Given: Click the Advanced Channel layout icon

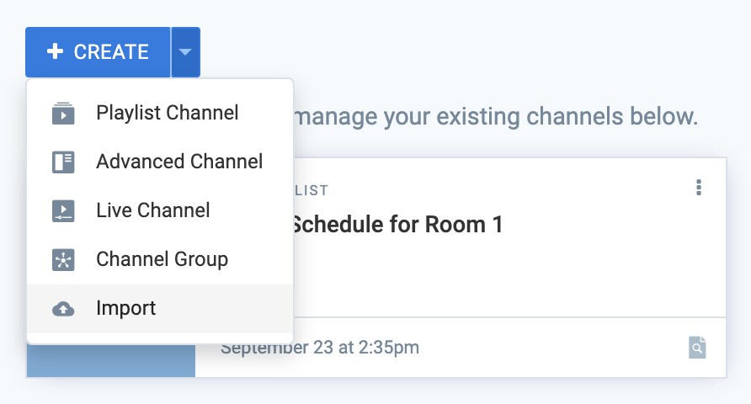Looking at the screenshot, I should point(63,162).
